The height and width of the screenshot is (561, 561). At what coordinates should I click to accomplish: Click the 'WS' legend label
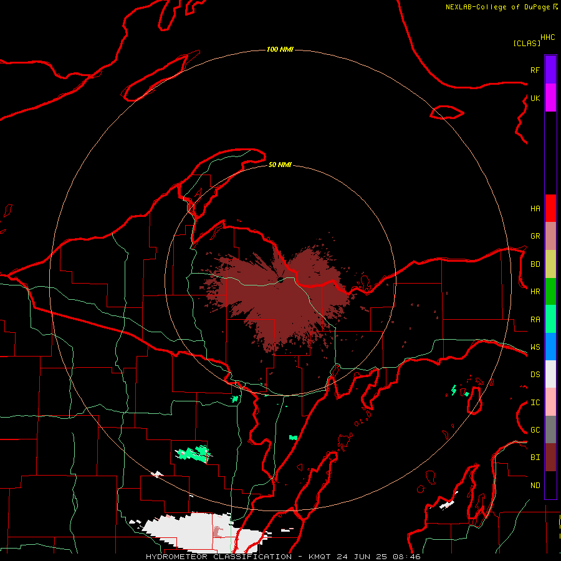point(535,347)
